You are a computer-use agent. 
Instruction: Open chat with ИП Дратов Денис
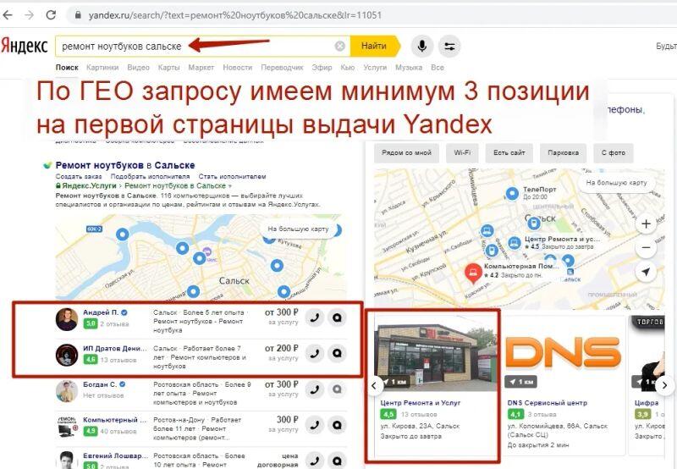coord(337,353)
